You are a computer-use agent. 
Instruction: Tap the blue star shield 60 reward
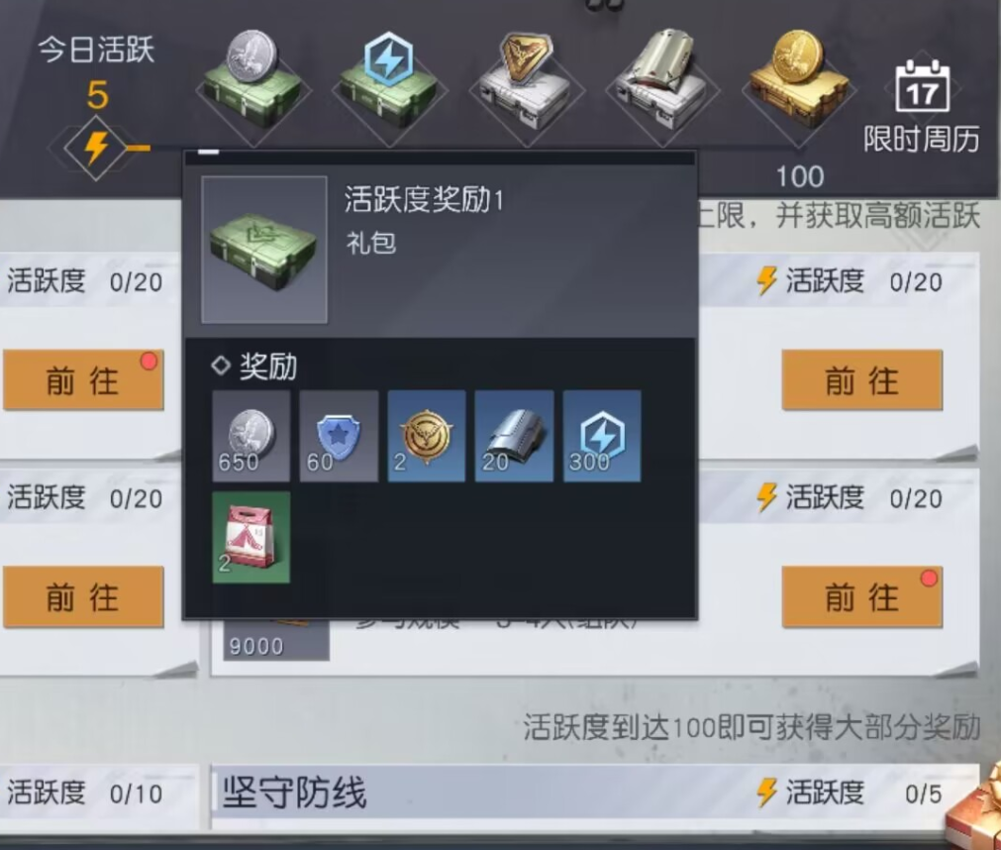(339, 436)
